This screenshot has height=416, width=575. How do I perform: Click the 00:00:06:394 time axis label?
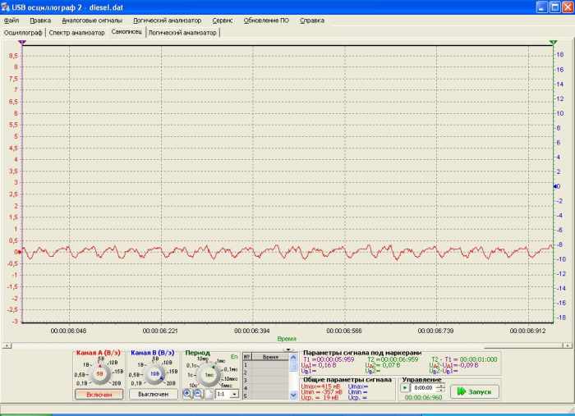[252, 331]
